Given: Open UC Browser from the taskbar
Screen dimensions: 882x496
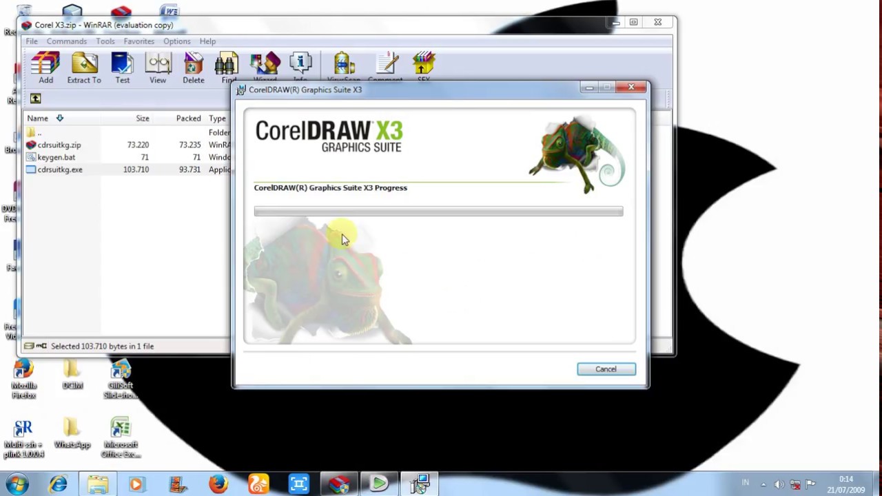Looking at the screenshot, I should click(x=258, y=484).
